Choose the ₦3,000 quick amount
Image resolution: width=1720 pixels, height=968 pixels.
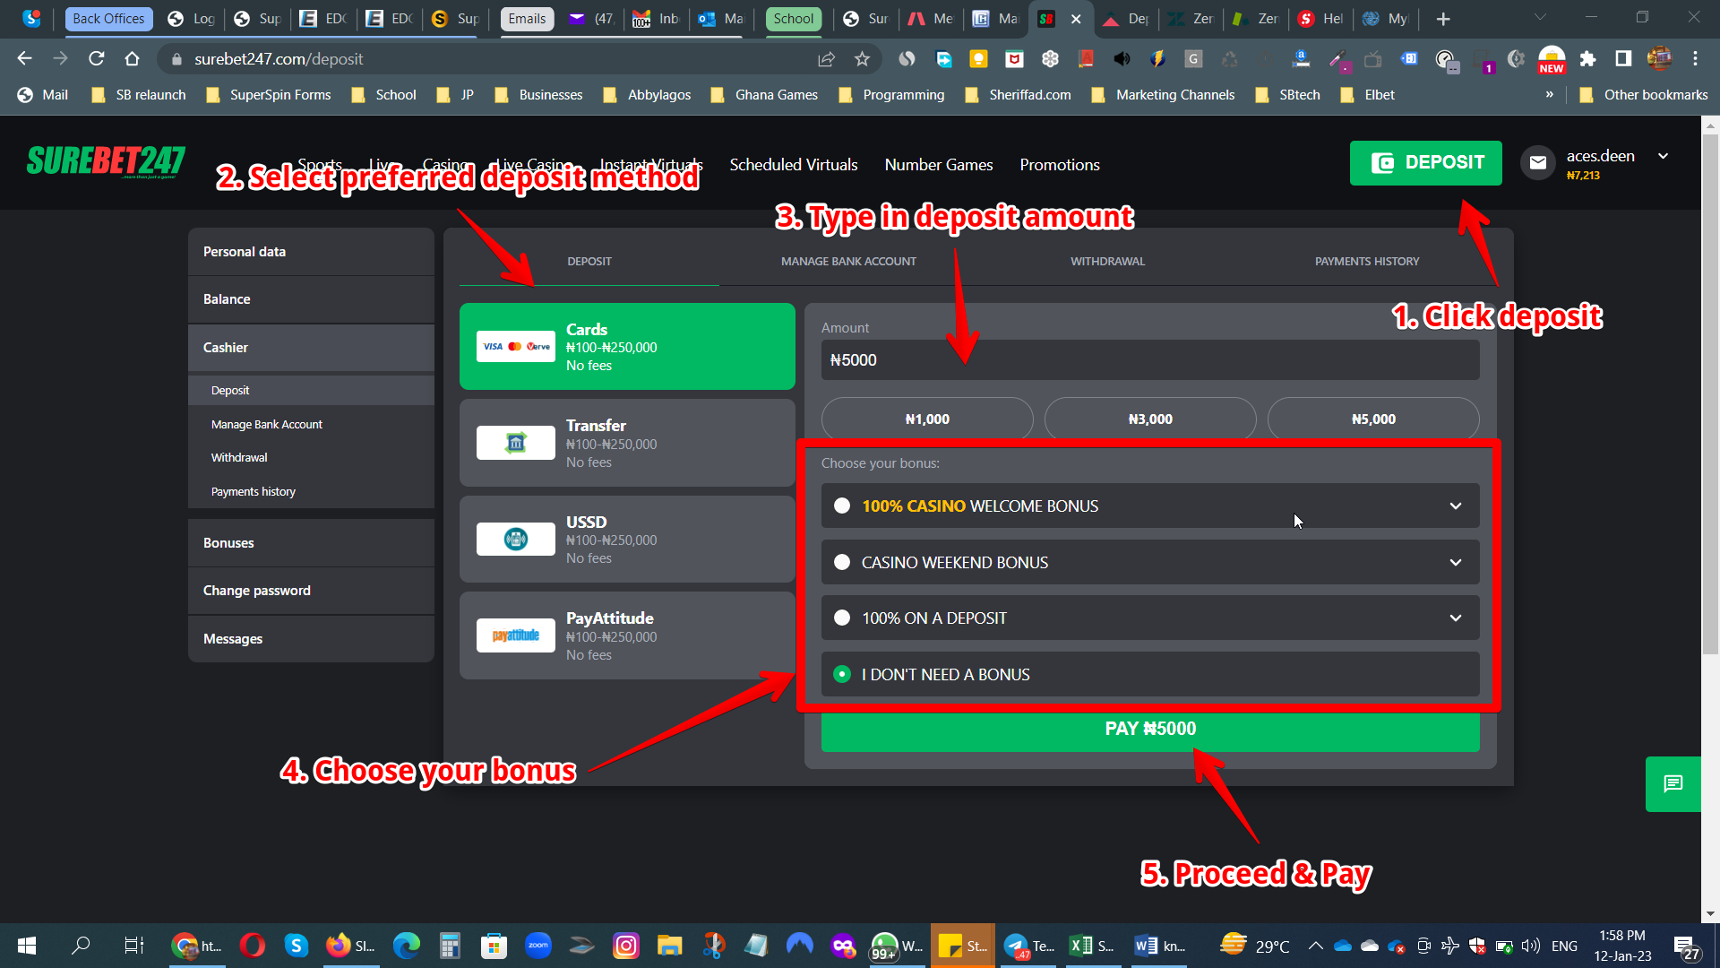pyautogui.click(x=1150, y=419)
